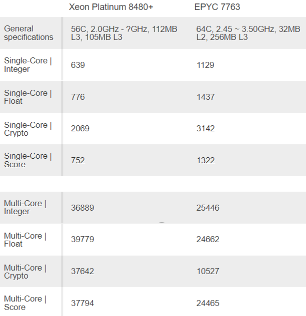The height and width of the screenshot is (316, 306).
Task: Click the Single-Core Score value 1322
Action: [x=205, y=160]
